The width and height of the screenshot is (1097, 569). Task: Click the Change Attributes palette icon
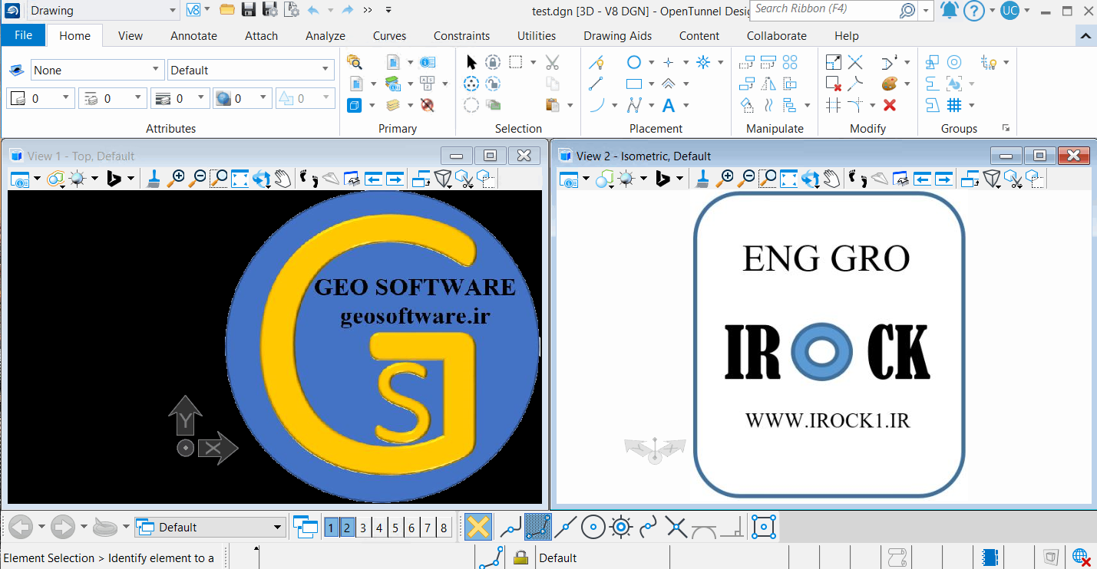pyautogui.click(x=890, y=84)
